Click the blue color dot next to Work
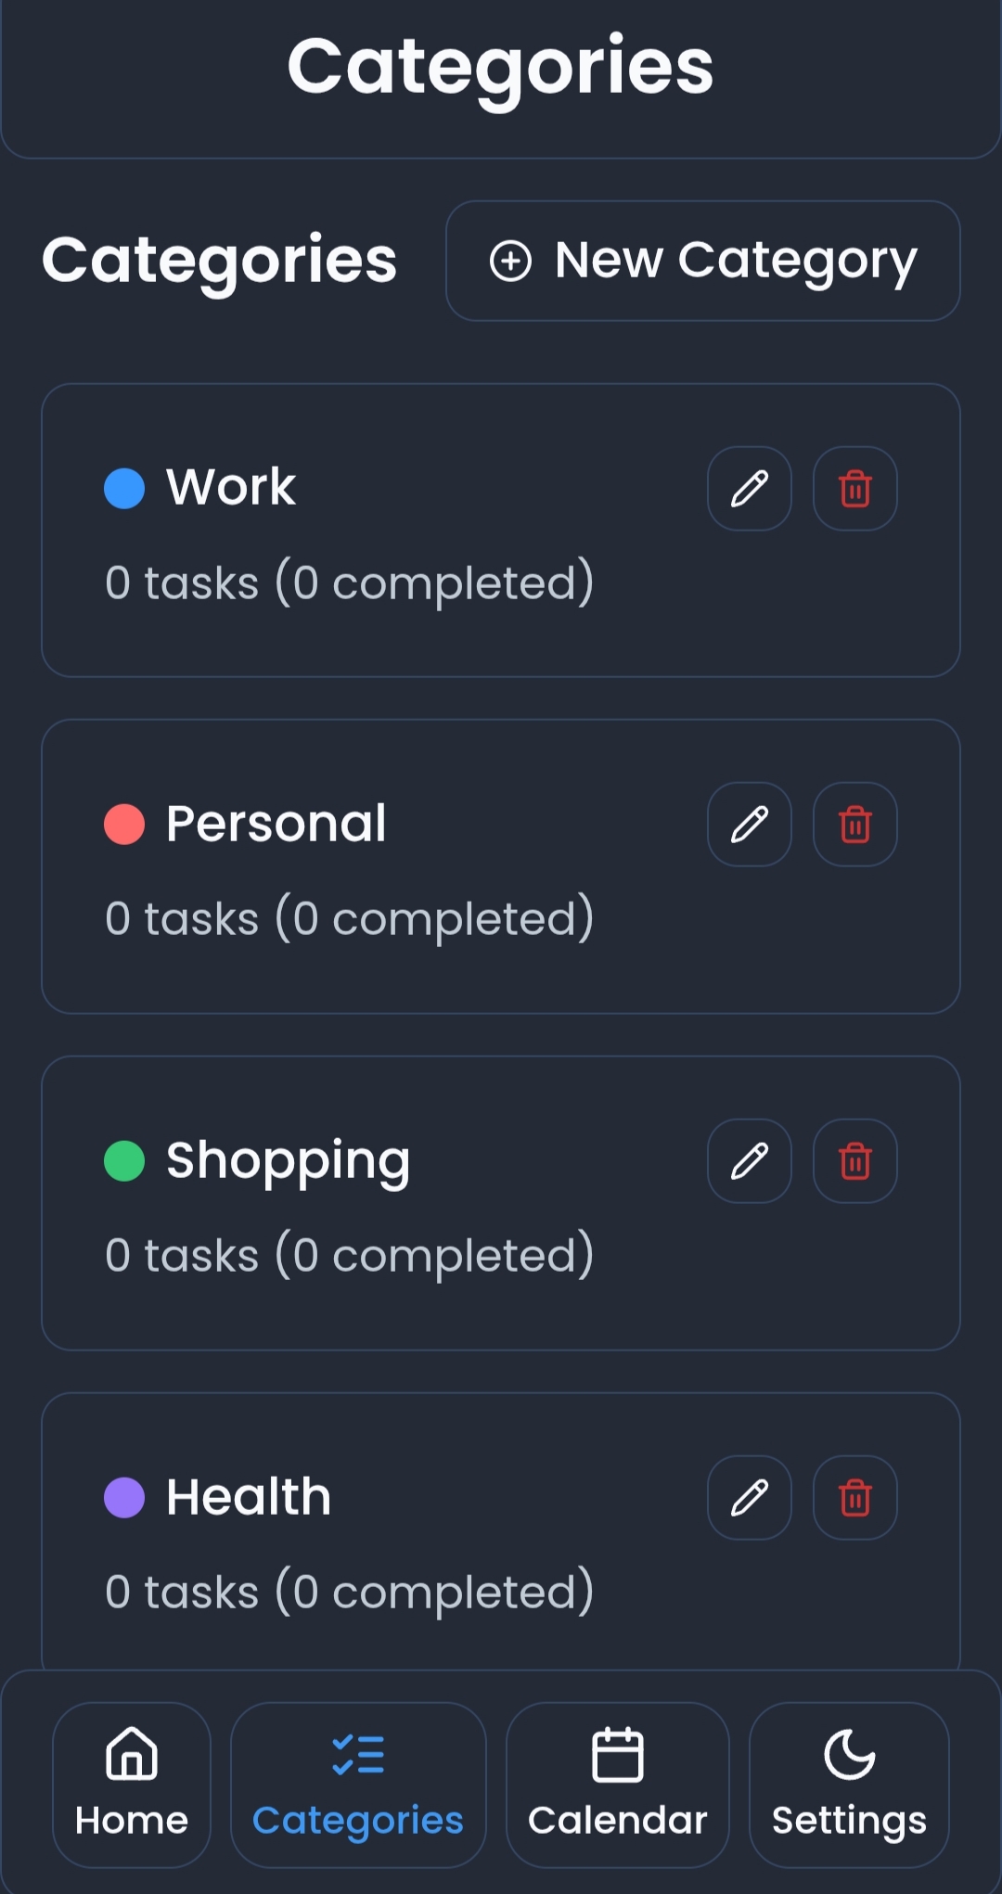Image resolution: width=1002 pixels, height=1894 pixels. 123,486
